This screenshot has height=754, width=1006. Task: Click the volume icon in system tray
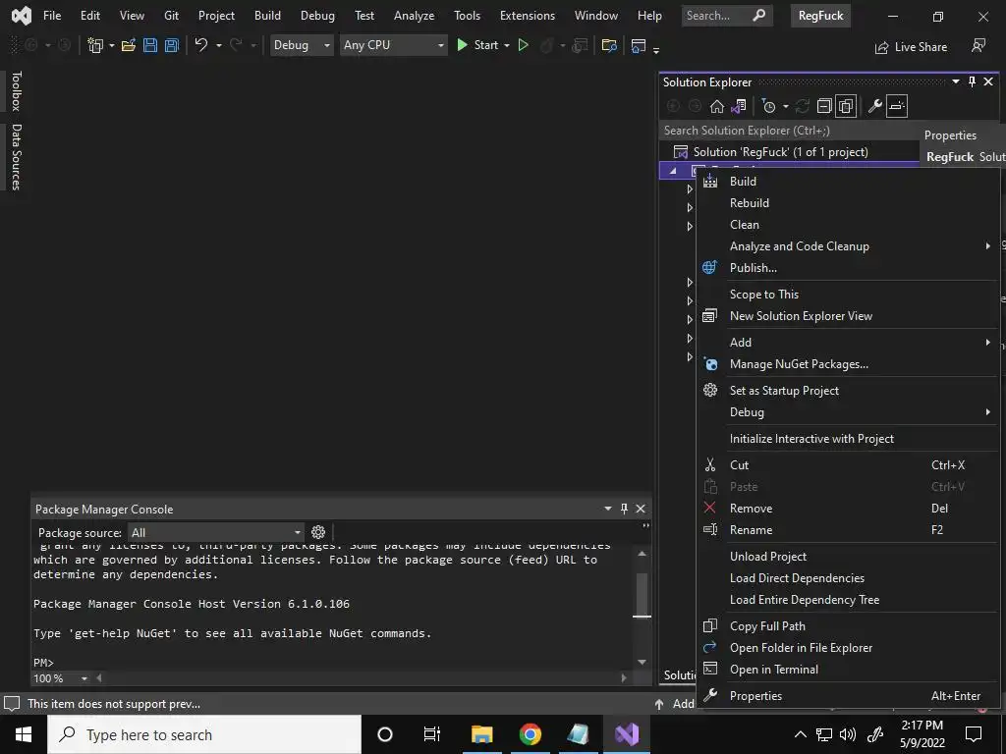click(x=848, y=734)
